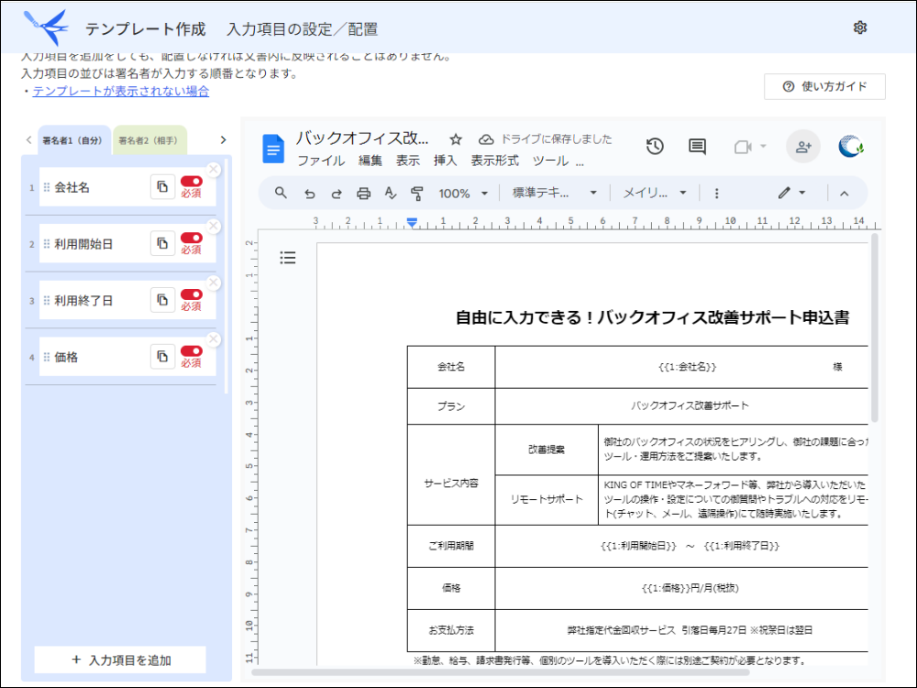This screenshot has height=688, width=917.
Task: Show next signer tabs arrow
Action: tap(223, 139)
